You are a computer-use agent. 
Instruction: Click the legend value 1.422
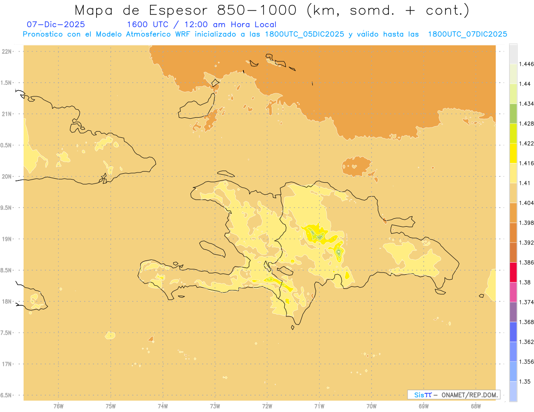[527, 144]
